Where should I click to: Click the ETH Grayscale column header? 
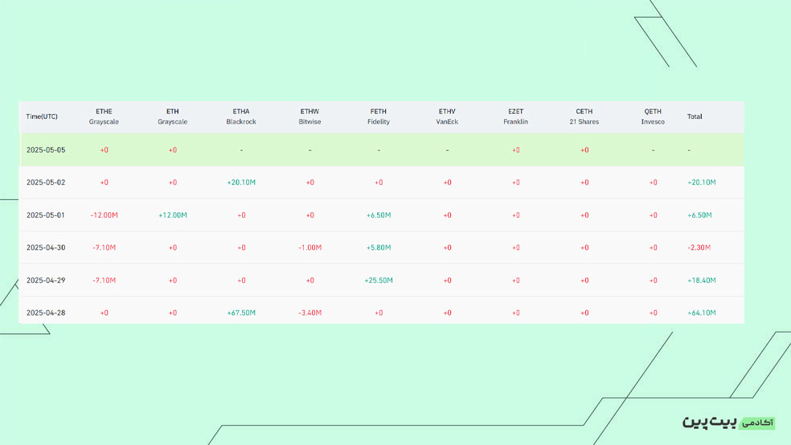point(173,116)
